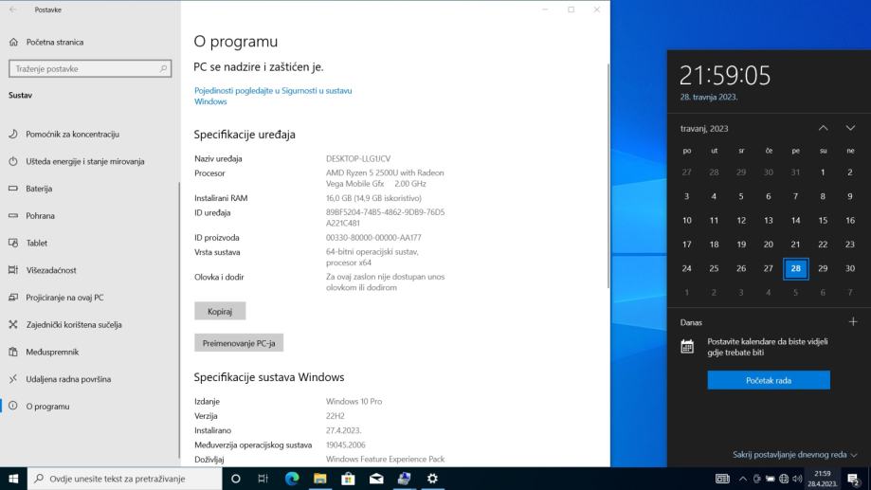Select Međuspremnik in the sidebar

tap(52, 353)
